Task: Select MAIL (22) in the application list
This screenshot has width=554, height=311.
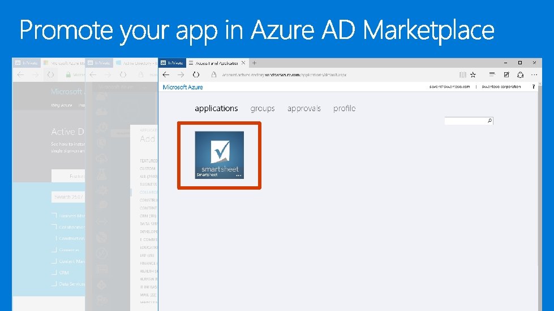Action: [x=148, y=295]
